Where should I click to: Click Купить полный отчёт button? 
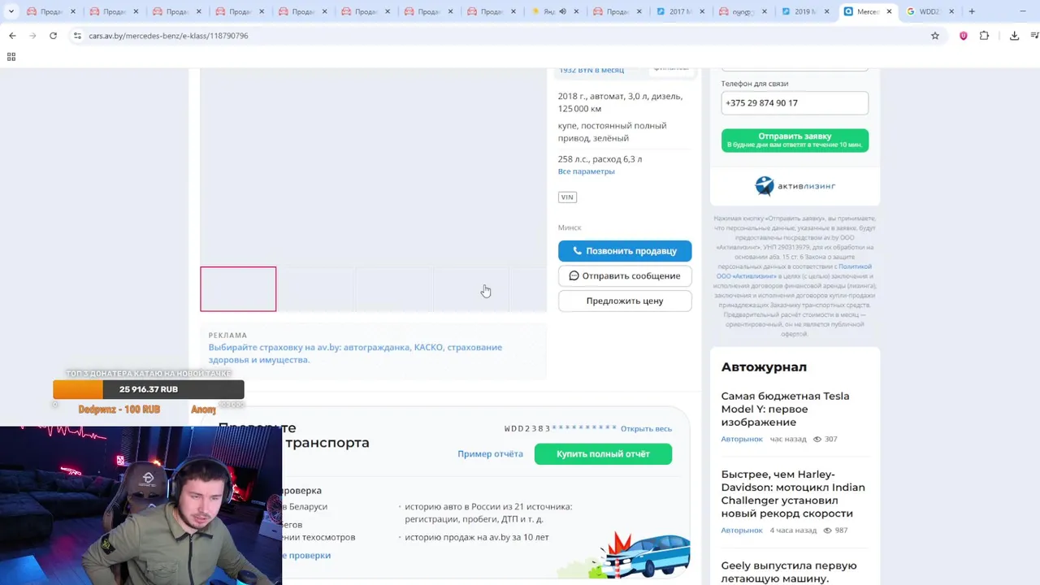coord(603,454)
